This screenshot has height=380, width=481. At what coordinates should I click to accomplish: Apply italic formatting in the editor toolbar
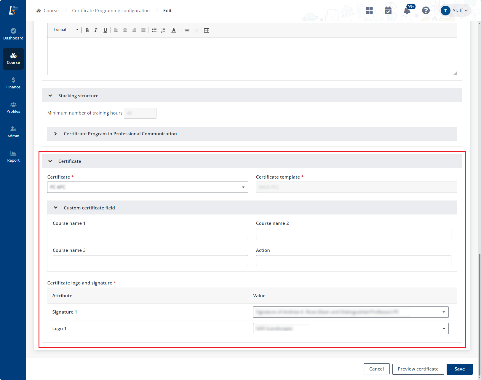[x=96, y=30]
